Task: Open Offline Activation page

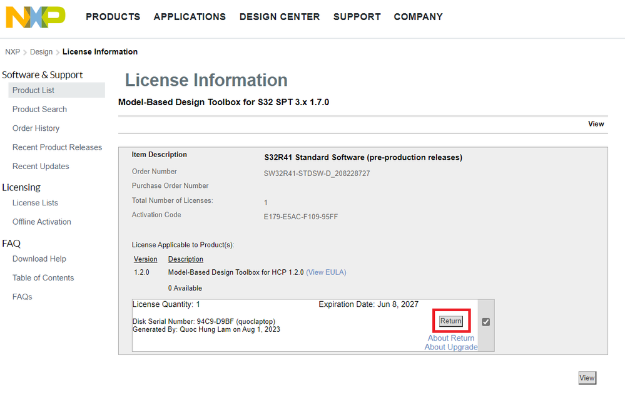Action: 41,222
